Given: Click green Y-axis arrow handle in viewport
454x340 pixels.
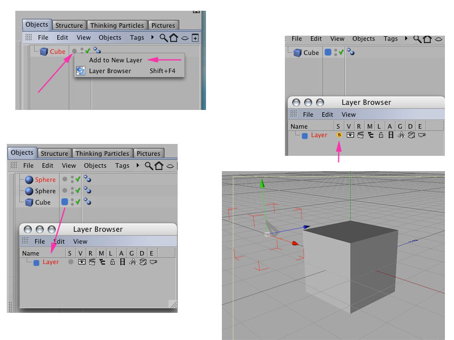Looking at the screenshot, I should (262, 183).
